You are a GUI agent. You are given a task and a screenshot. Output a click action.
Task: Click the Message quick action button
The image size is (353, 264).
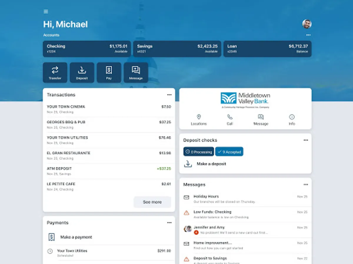pos(136,72)
